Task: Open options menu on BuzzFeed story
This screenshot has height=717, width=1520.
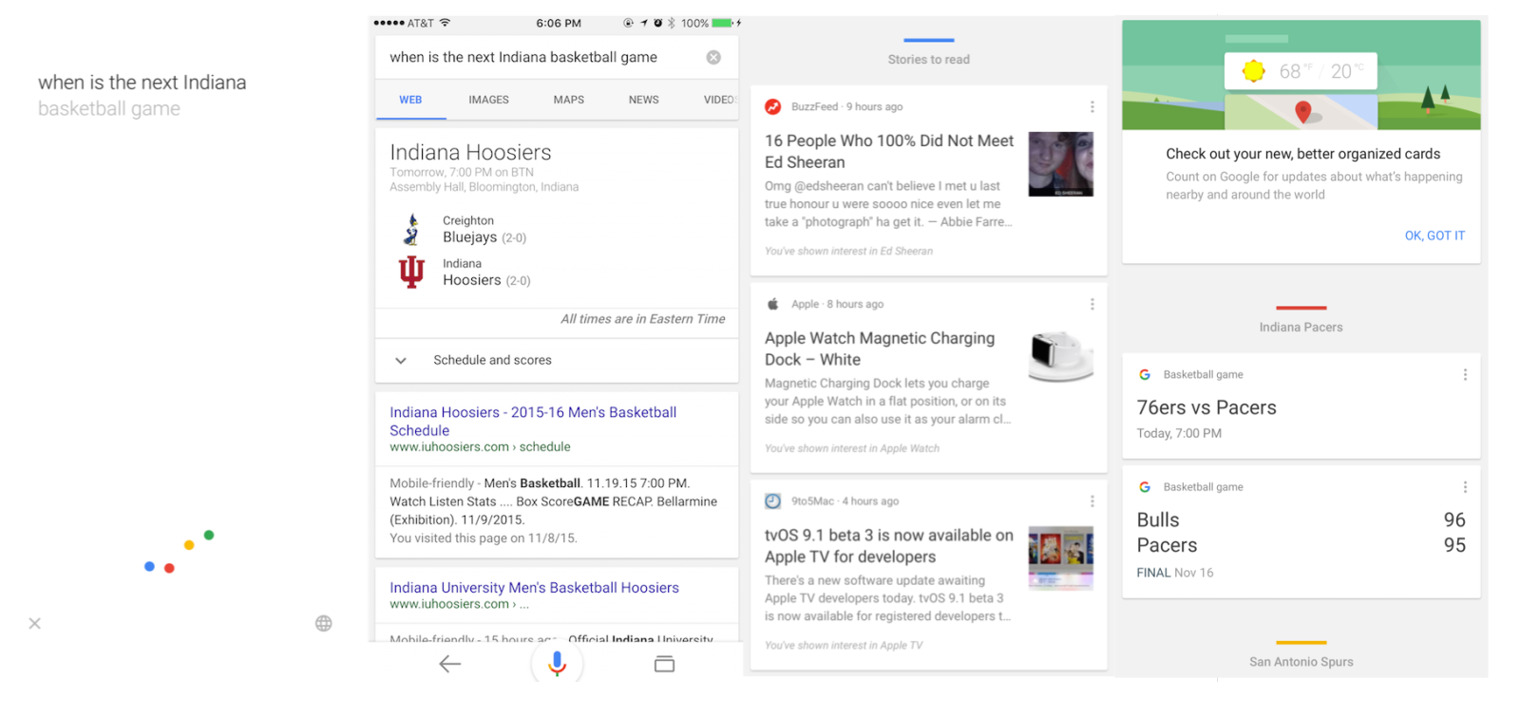Action: click(1092, 107)
